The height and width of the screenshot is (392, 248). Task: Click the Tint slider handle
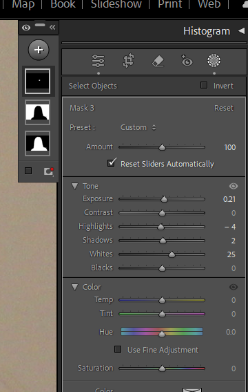point(162,314)
